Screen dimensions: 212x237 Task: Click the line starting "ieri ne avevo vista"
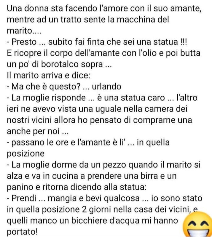pos(97,109)
